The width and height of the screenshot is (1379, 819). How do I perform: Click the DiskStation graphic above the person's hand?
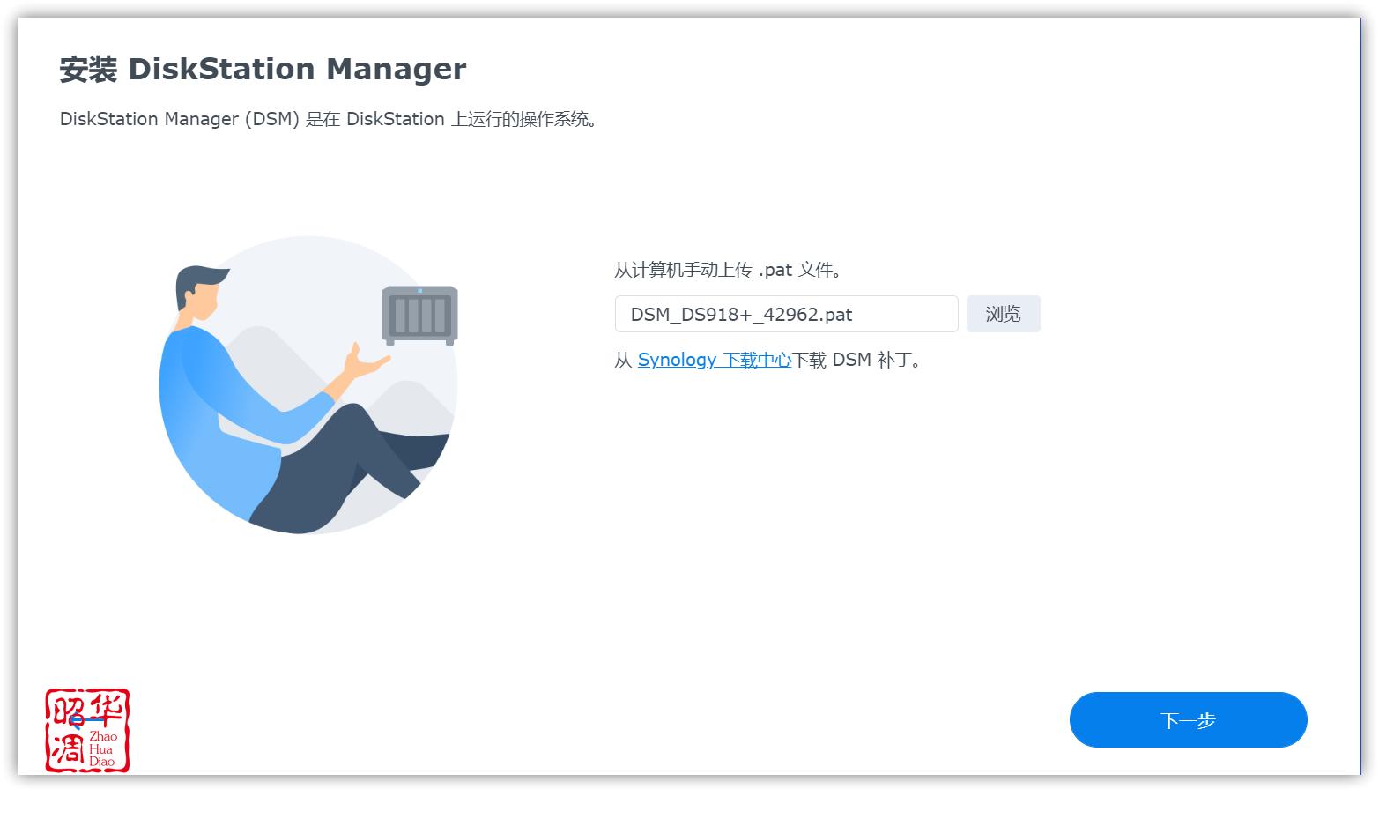(419, 314)
